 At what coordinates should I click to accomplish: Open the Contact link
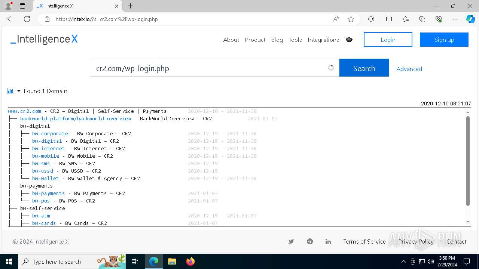coord(457,241)
